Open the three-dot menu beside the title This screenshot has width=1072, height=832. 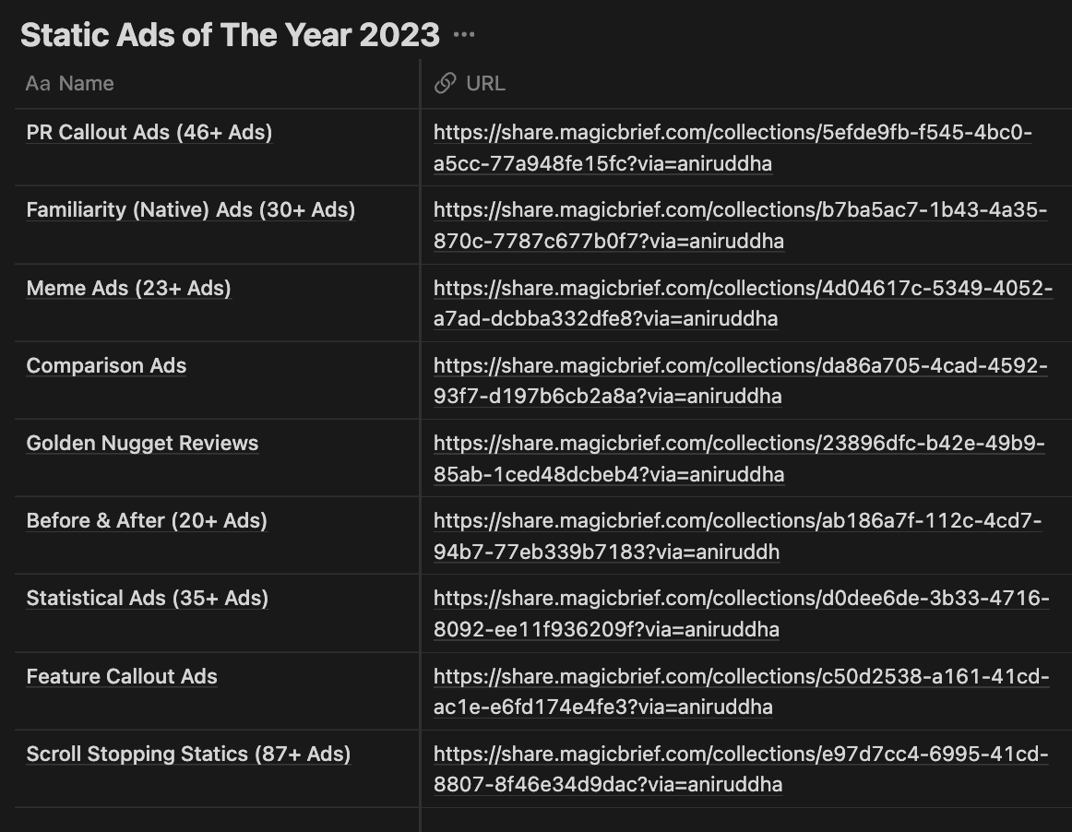tap(463, 35)
